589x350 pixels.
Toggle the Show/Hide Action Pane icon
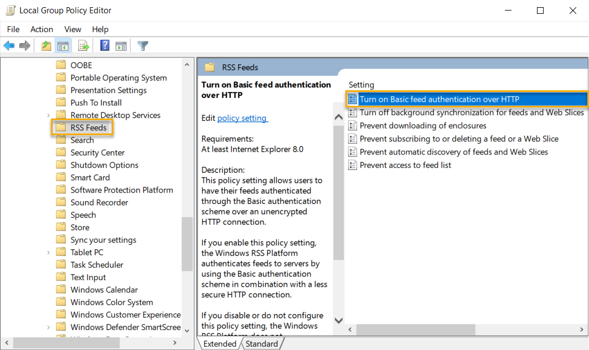tap(121, 45)
